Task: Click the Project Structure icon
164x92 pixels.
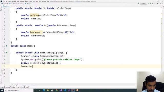Action: click(x=158, y=4)
